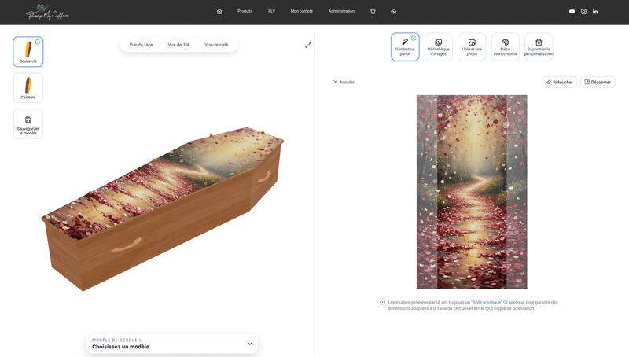Click Supprimer la personnalisation

click(539, 47)
